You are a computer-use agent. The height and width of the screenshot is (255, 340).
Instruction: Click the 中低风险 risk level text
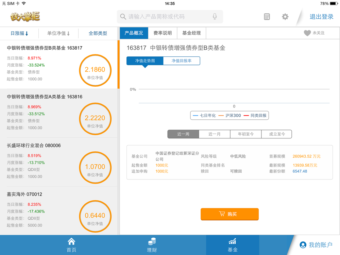click(238, 156)
